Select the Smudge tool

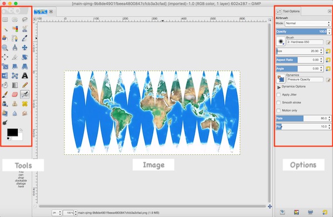coord(24,113)
